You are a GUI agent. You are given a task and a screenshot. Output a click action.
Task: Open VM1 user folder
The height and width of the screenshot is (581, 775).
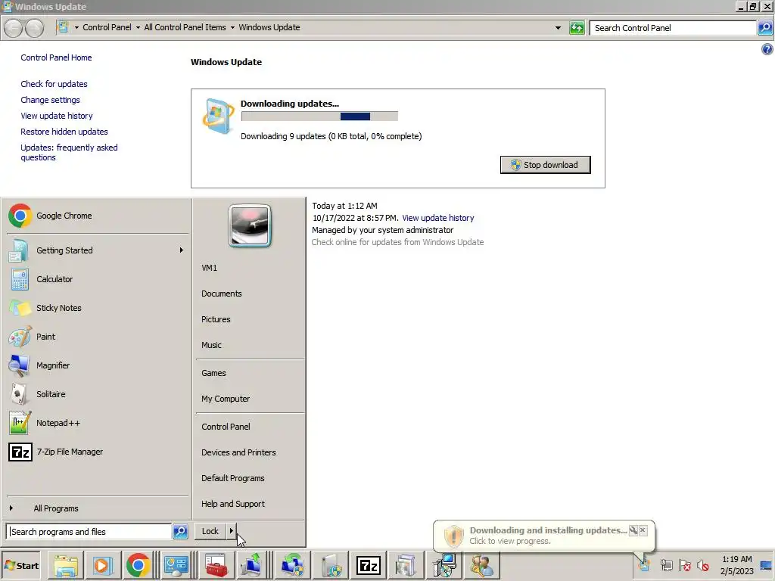coord(250,268)
